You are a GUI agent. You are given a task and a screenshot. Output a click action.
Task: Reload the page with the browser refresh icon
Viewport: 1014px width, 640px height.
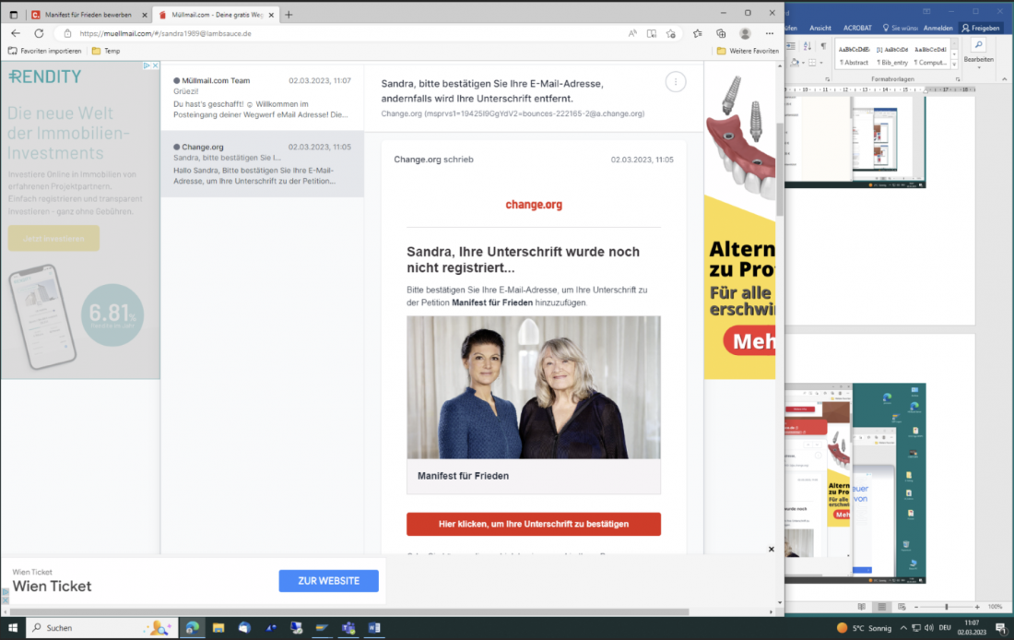click(39, 33)
